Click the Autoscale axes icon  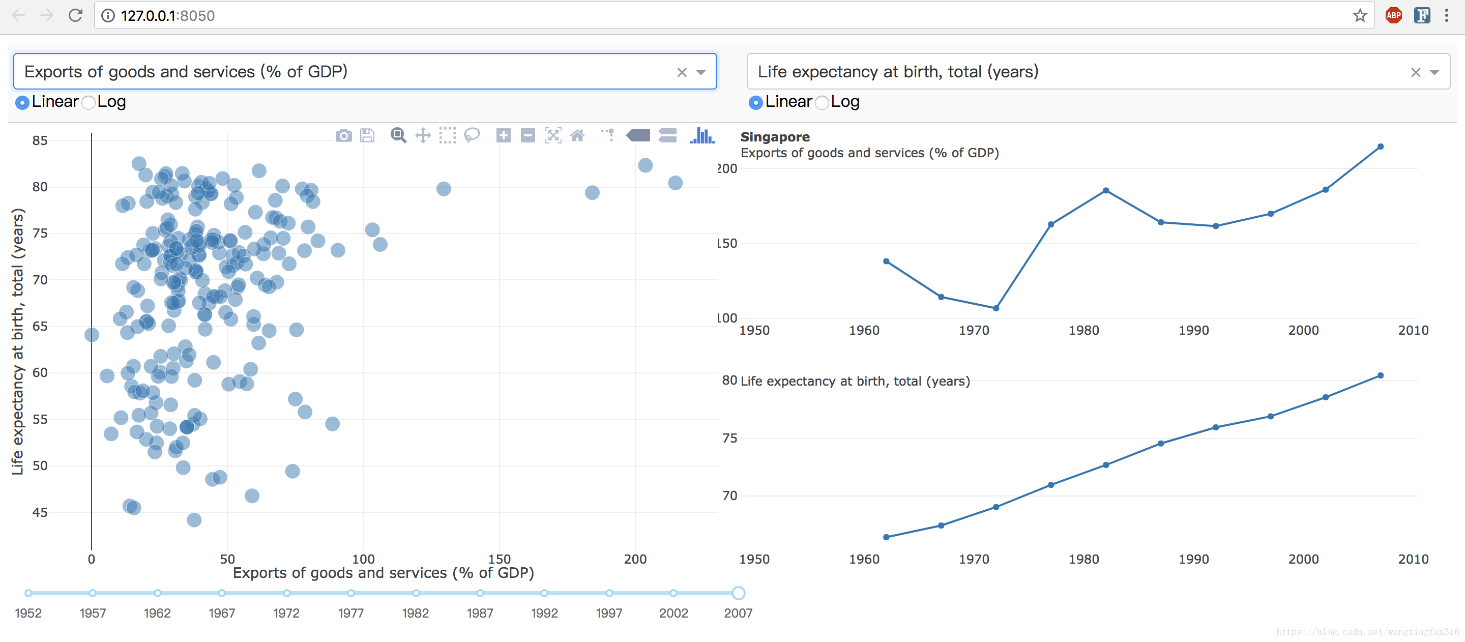[x=553, y=135]
